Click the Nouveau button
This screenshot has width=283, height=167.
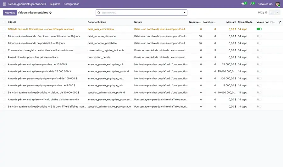(10, 13)
